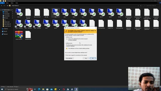
Task: Select the abu most tech file
Action: 37,13
